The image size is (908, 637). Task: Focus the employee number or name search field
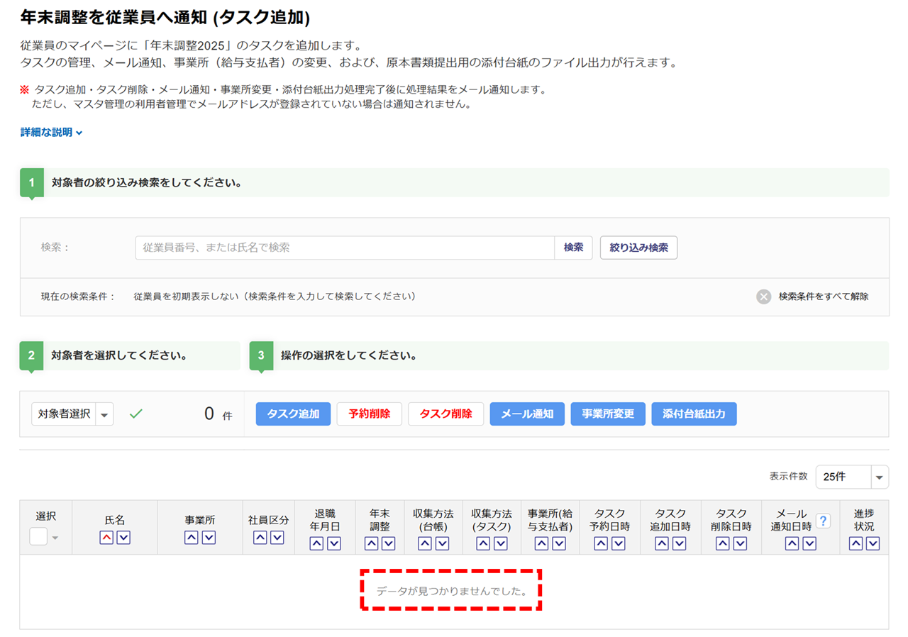pos(344,248)
